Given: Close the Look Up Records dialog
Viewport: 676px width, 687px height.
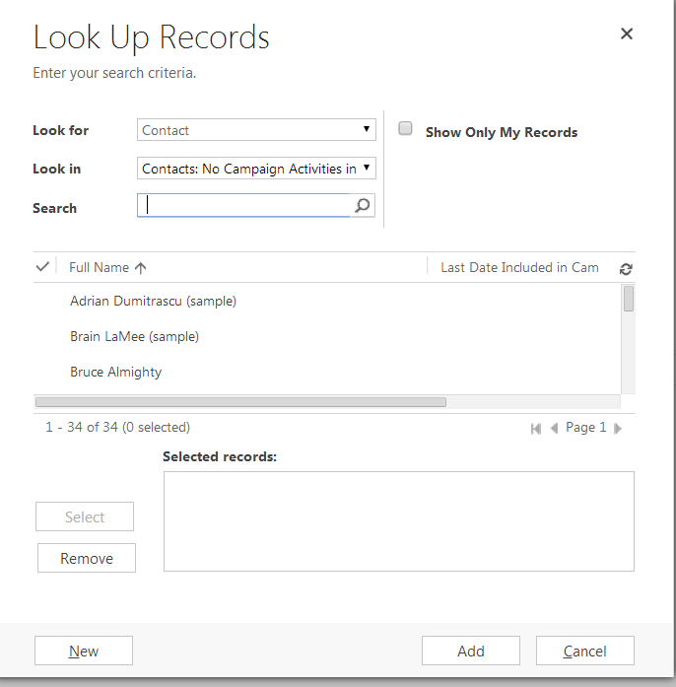Looking at the screenshot, I should (626, 34).
